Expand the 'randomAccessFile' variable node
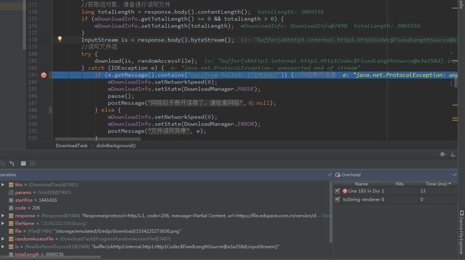This screenshot has width=465, height=260. [3, 239]
